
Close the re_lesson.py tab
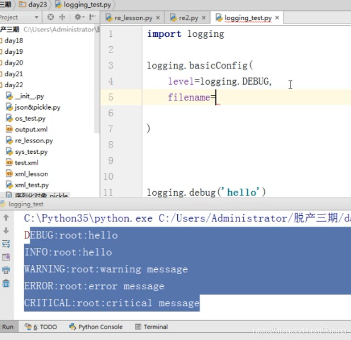158,17
